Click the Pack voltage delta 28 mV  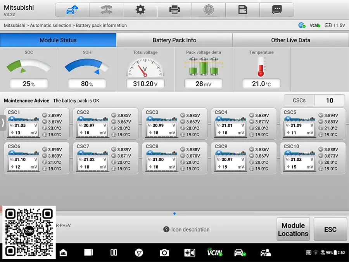pos(204,84)
